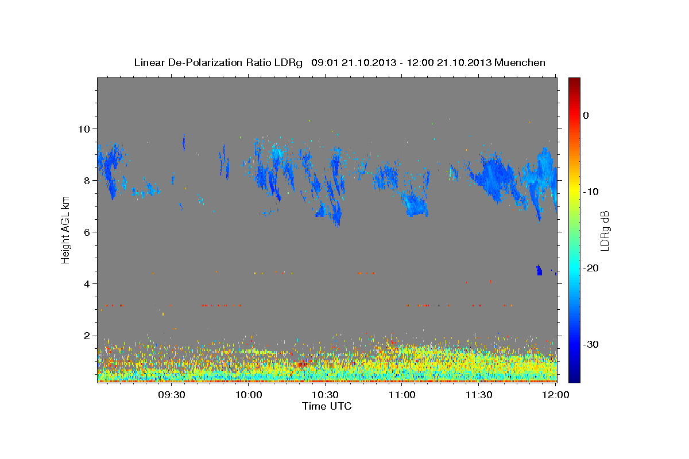The height and width of the screenshot is (459, 689).
Task: Click the 10:30 time tick label
Action: [325, 395]
